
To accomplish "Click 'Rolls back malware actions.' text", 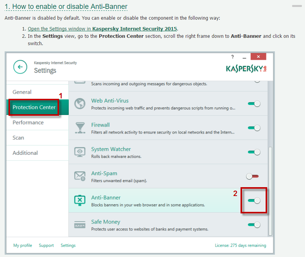I will (x=116, y=157).
